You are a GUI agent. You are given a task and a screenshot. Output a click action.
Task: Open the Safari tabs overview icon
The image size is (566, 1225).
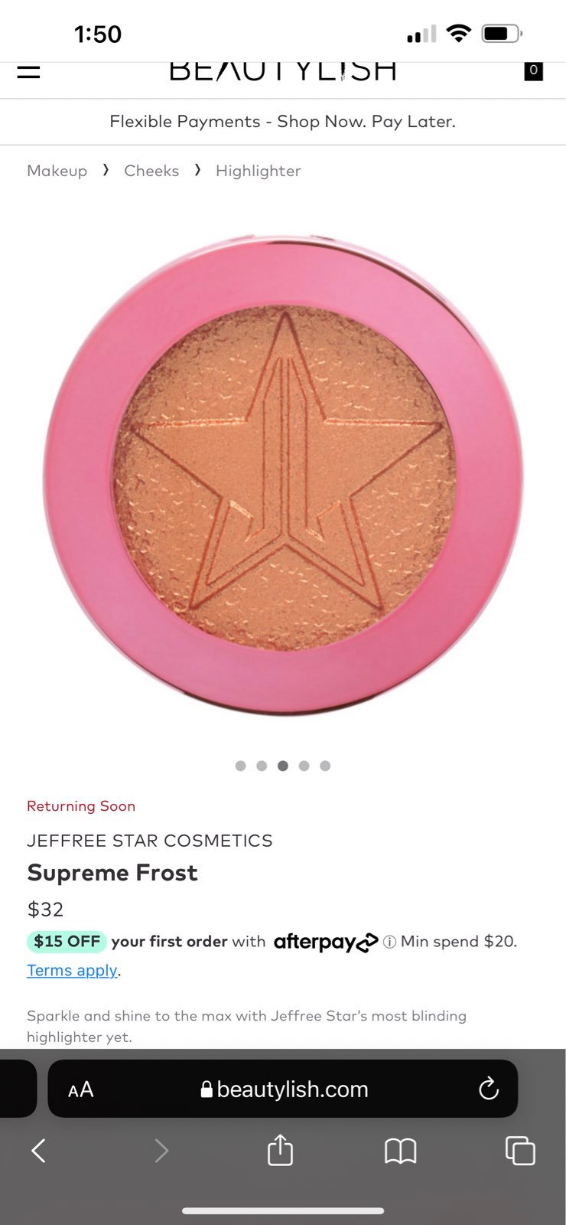click(520, 1150)
